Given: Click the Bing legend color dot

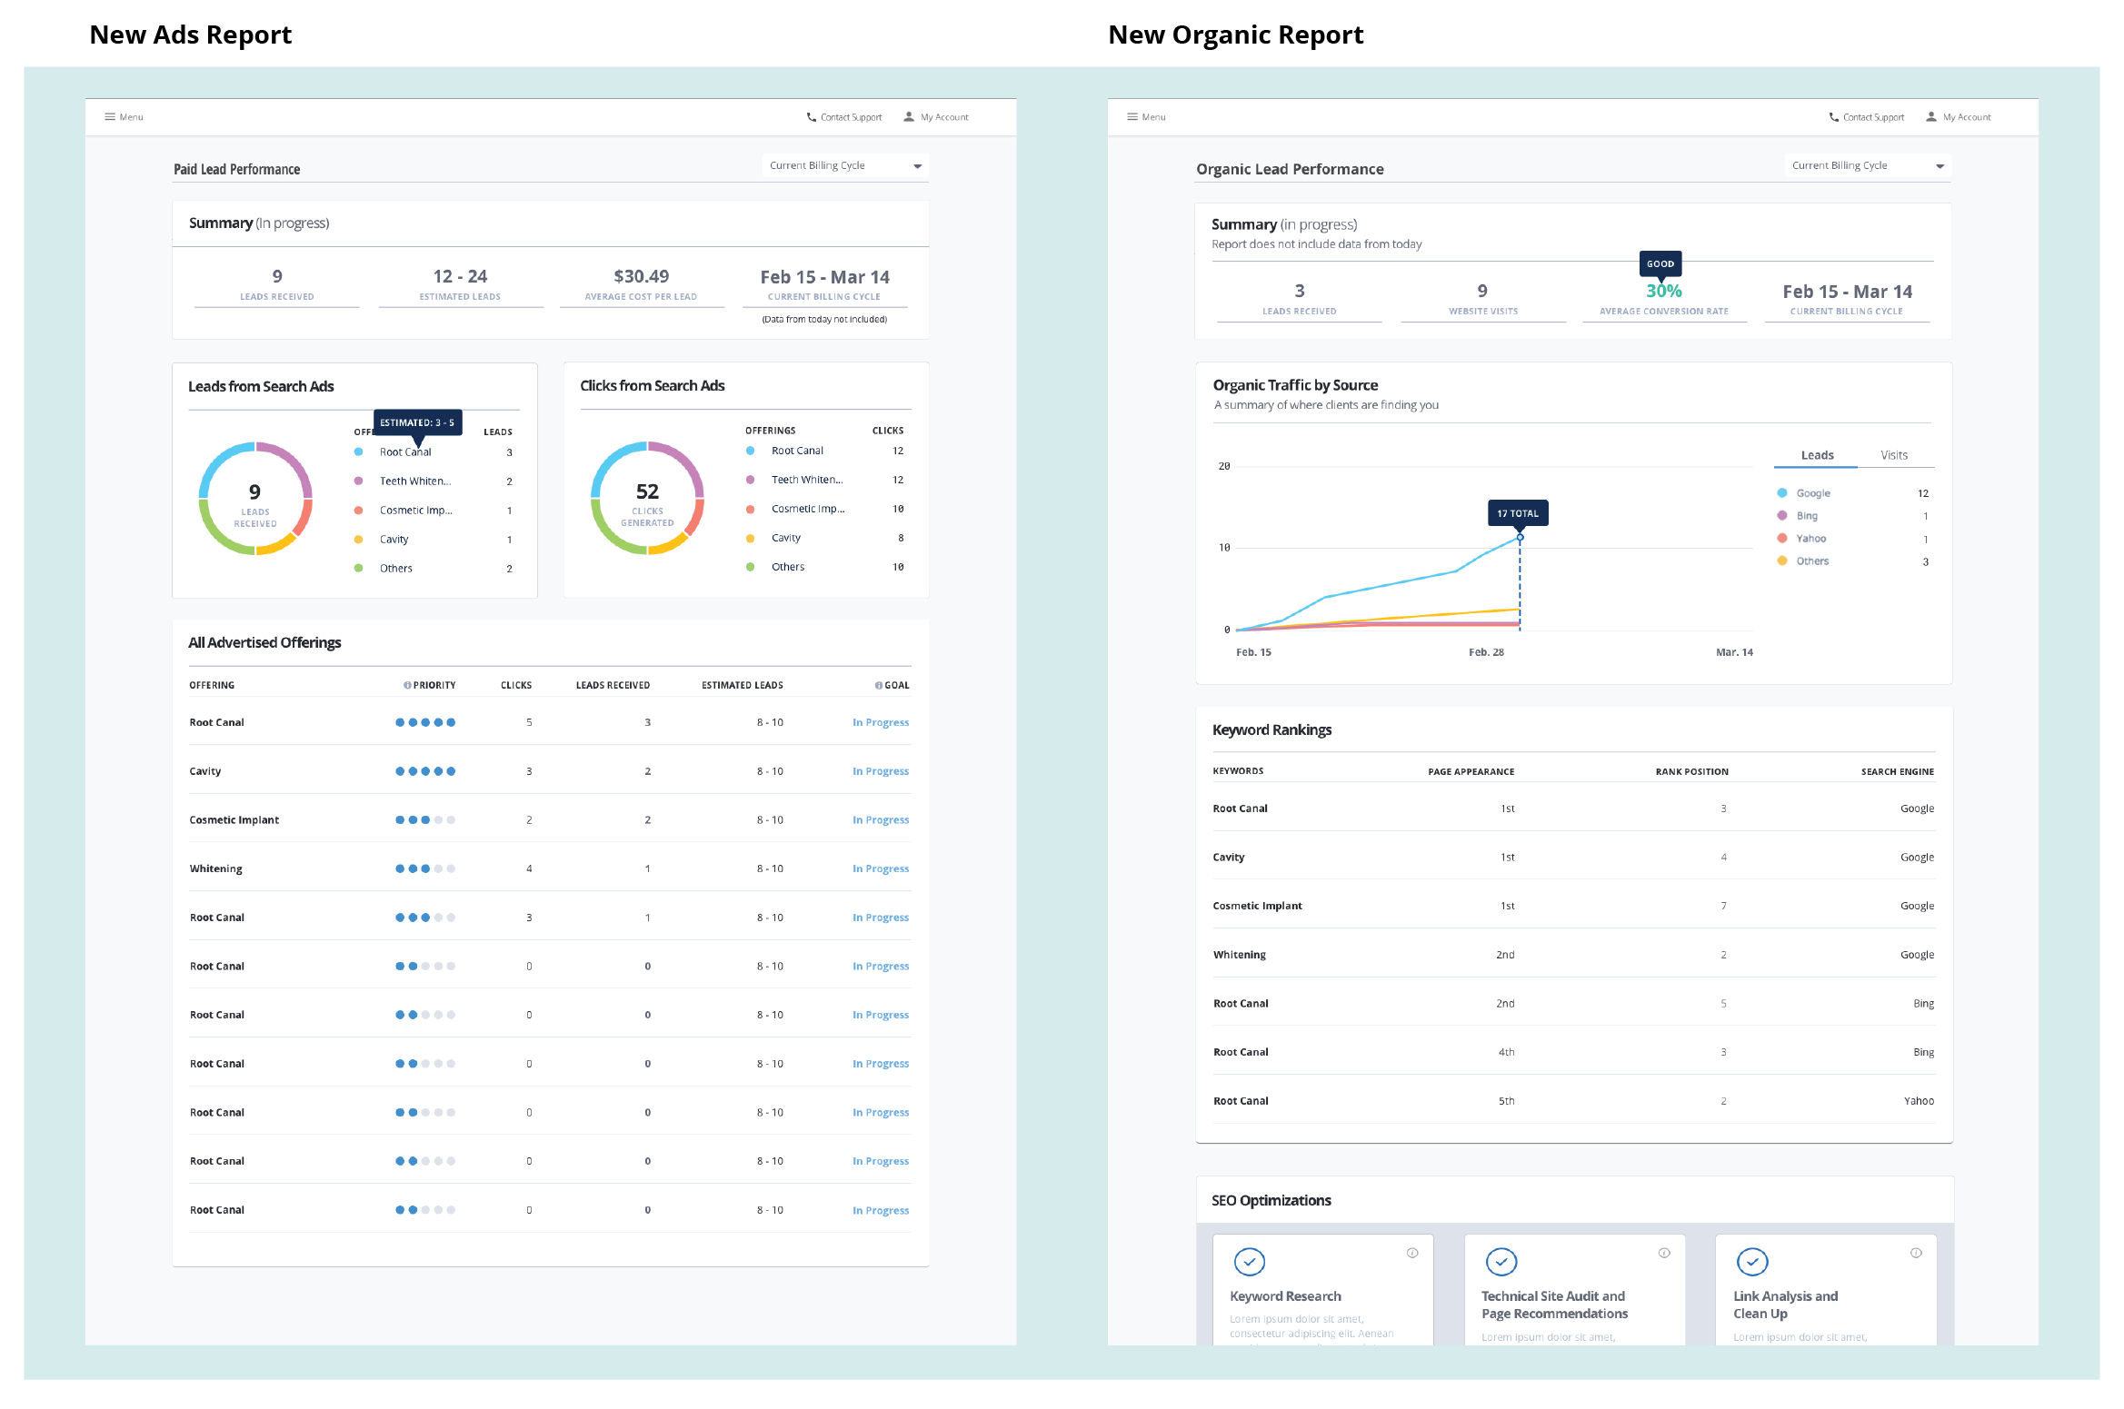Looking at the screenshot, I should [1782, 516].
